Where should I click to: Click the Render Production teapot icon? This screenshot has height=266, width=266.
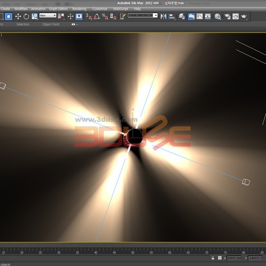244,16
